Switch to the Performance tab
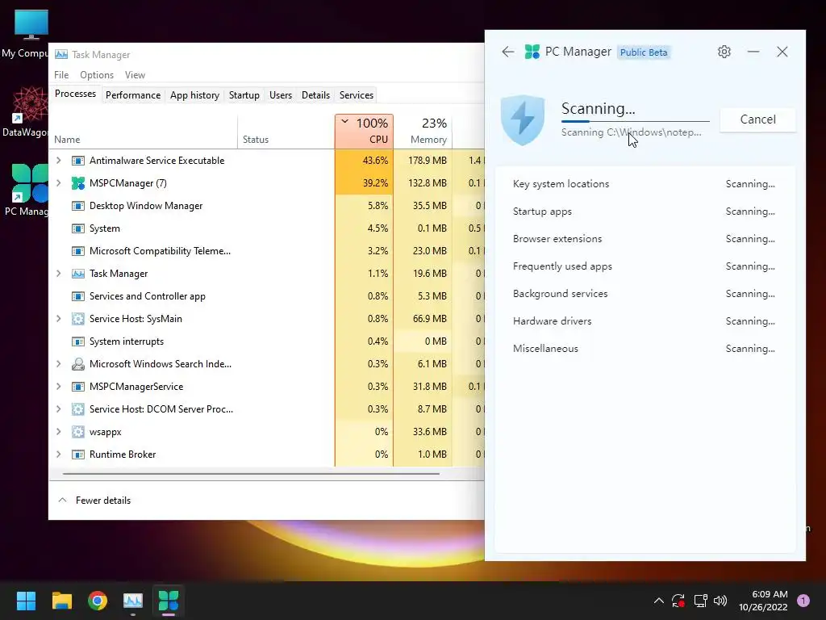Screen dimensions: 826x620 point(133,95)
